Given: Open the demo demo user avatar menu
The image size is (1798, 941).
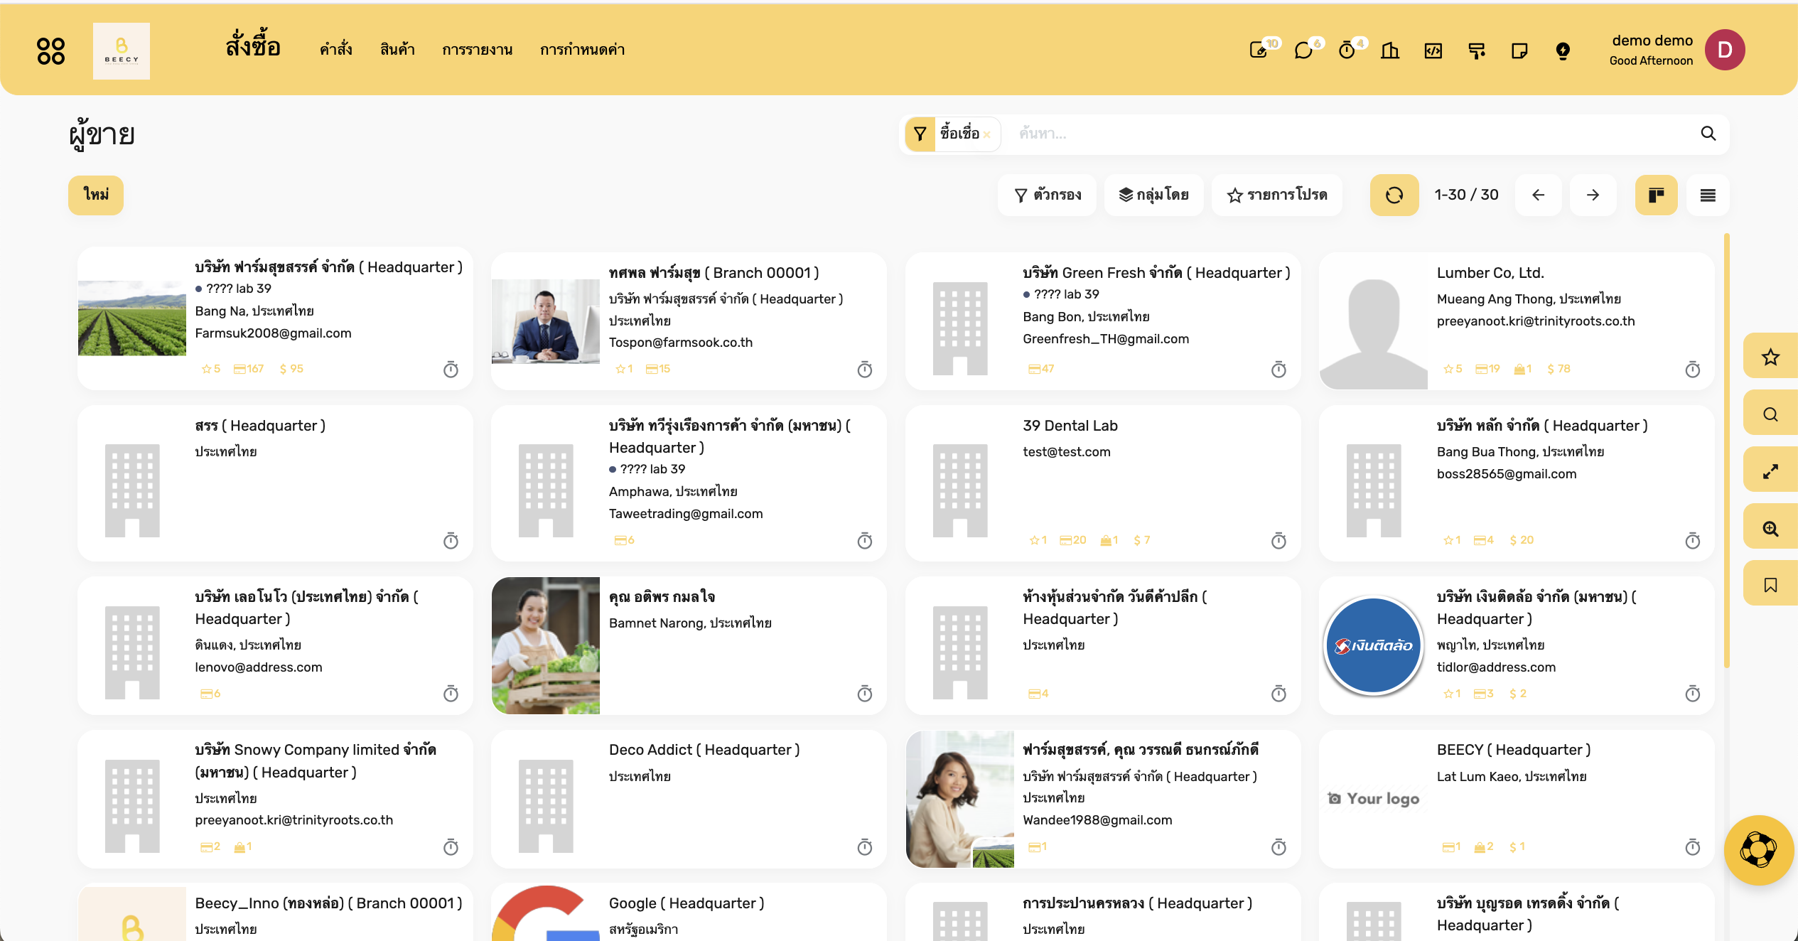Looking at the screenshot, I should click(1725, 50).
